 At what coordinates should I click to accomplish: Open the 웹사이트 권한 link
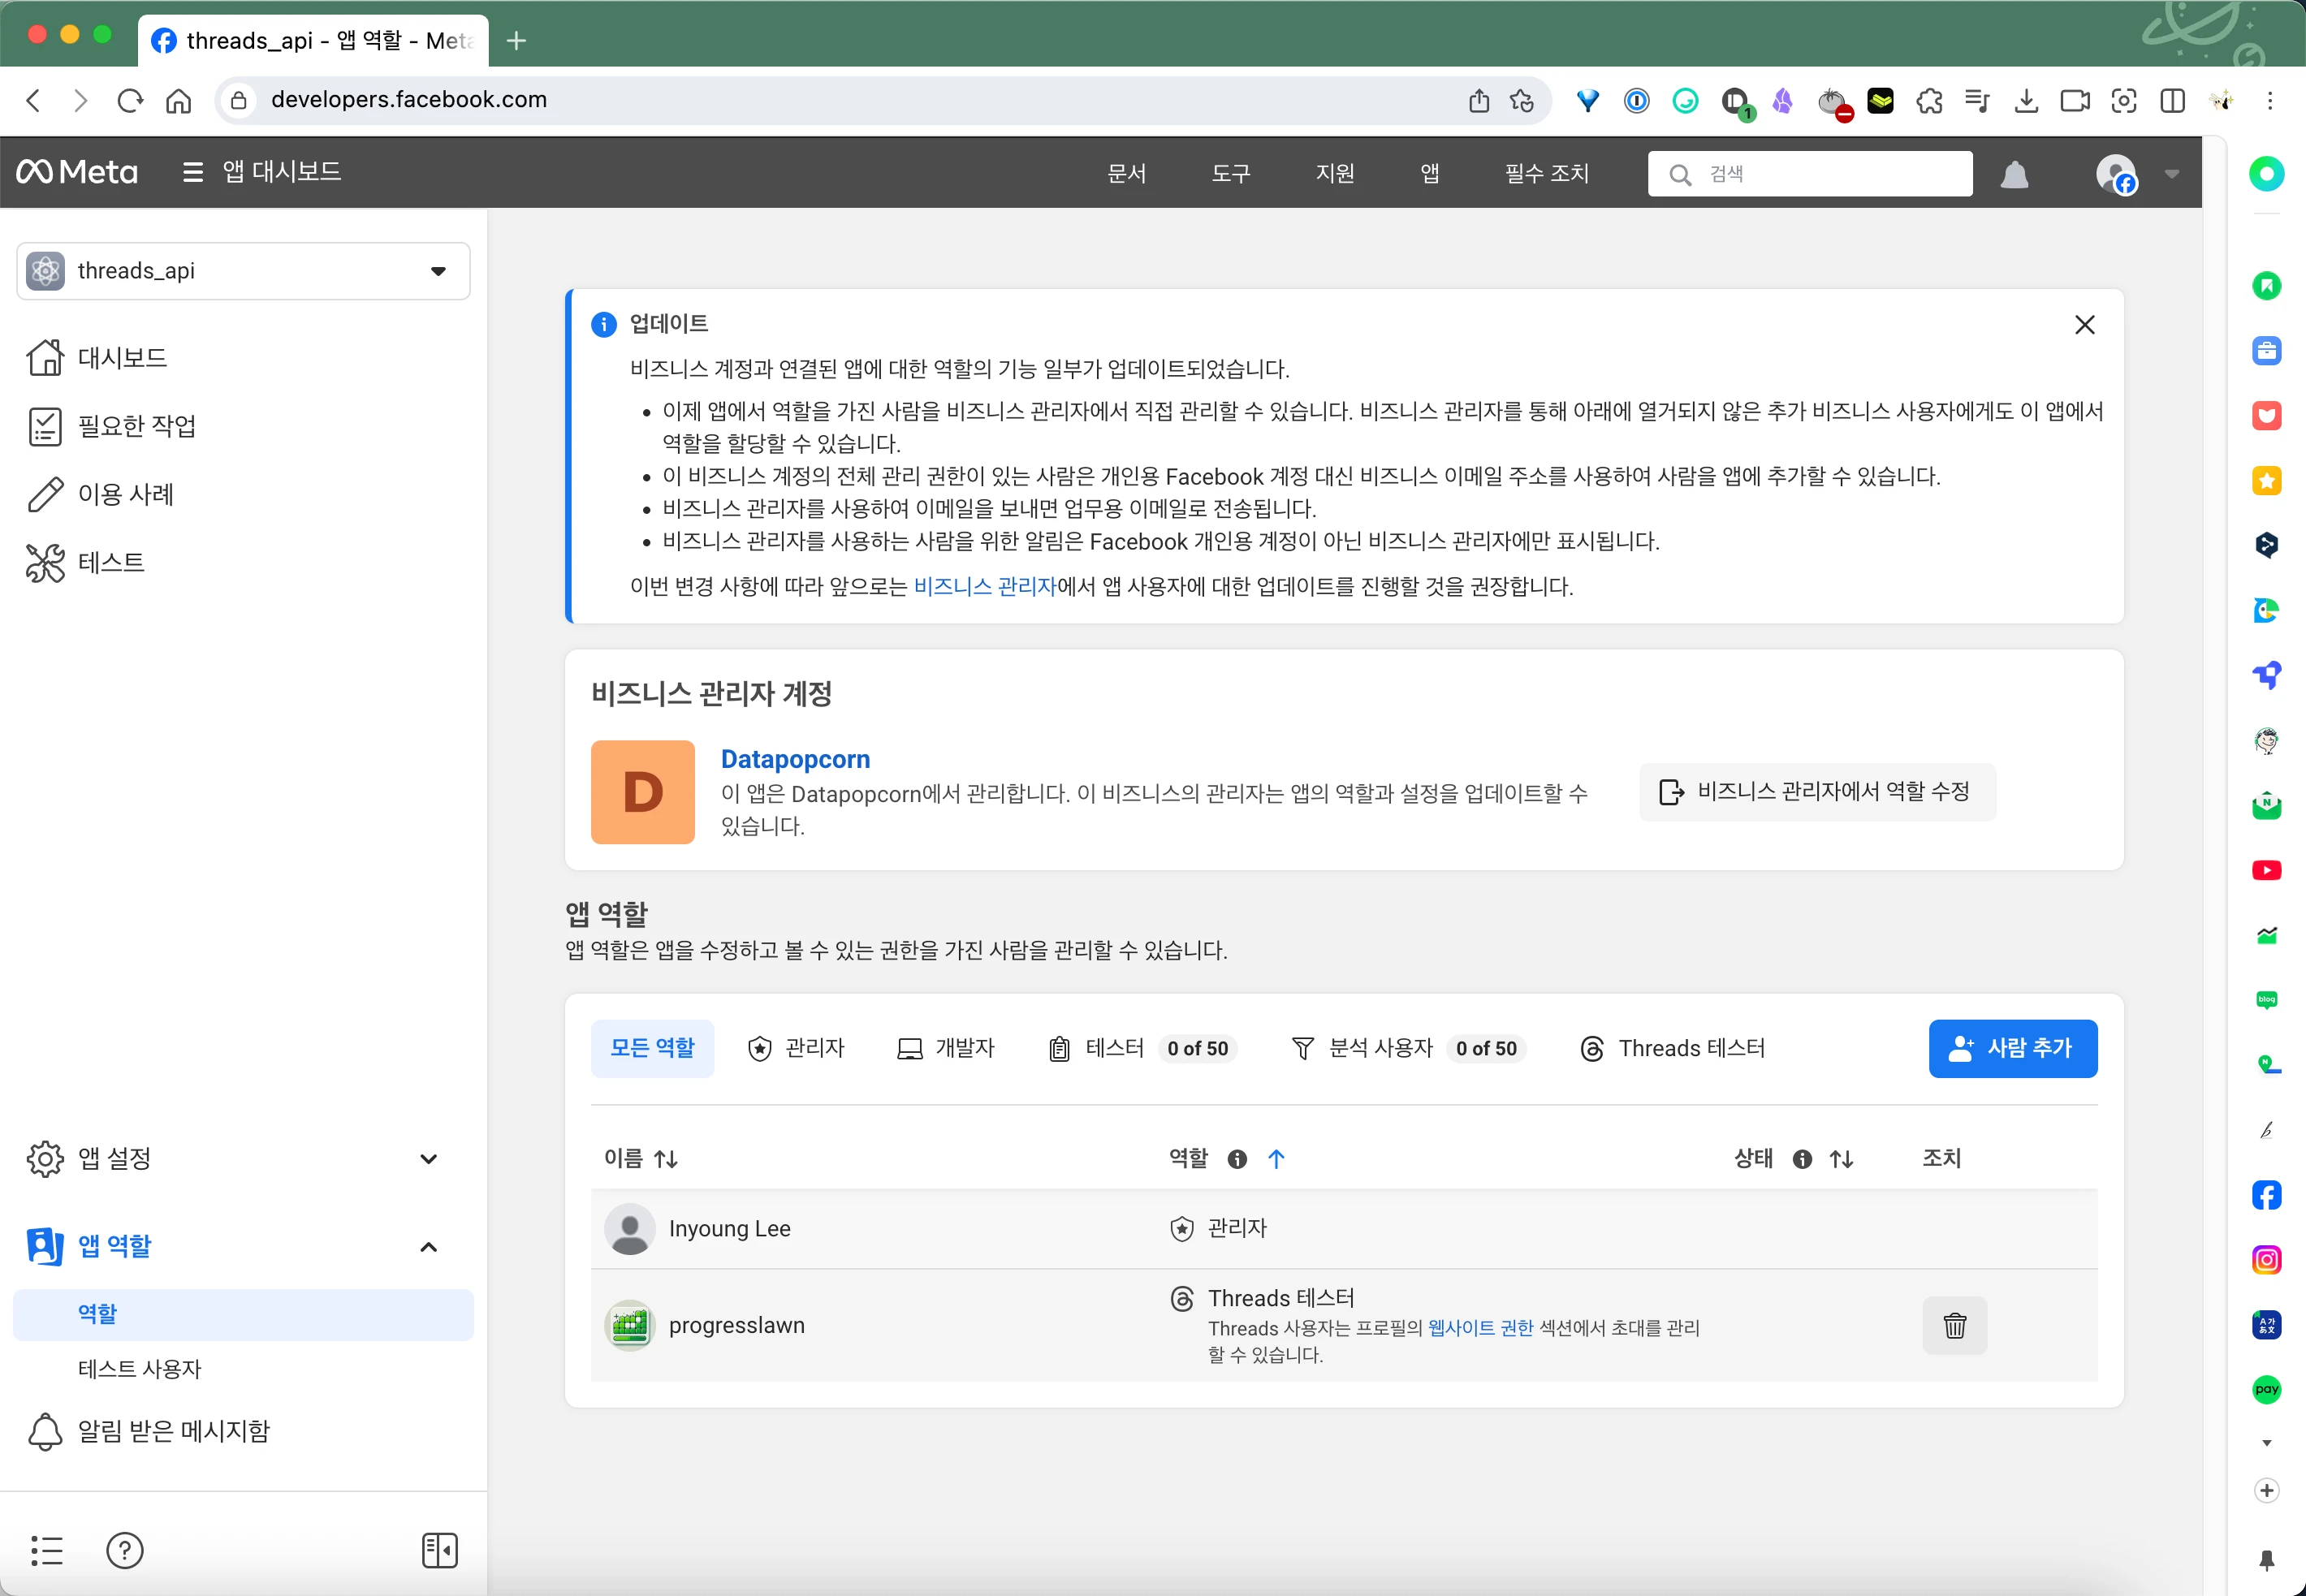1480,1328
